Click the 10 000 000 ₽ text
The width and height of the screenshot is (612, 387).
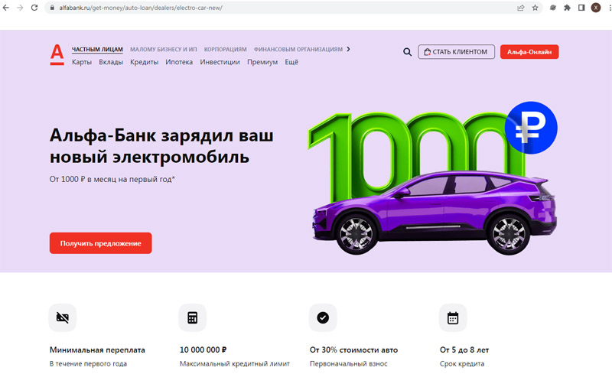203,350
